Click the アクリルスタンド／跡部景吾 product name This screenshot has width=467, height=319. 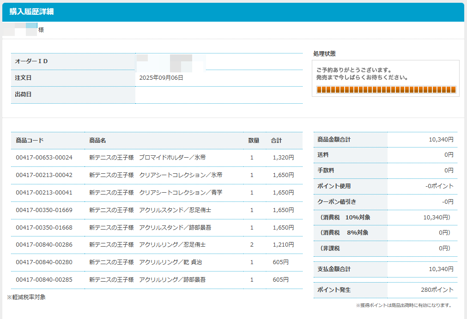(x=147, y=228)
